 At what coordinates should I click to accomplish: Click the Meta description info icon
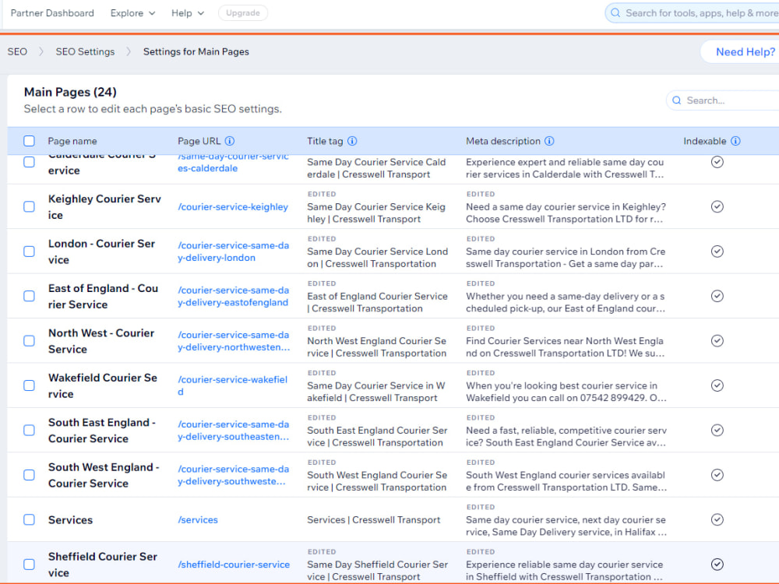click(x=549, y=141)
